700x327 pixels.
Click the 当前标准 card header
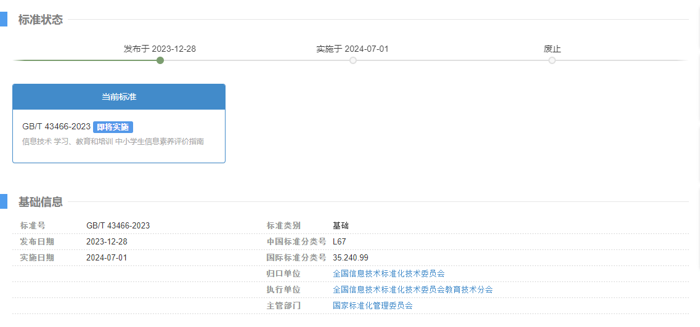point(119,97)
